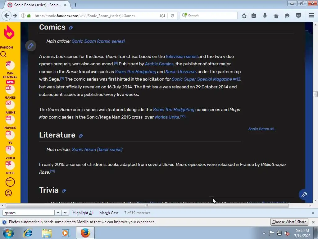Edit the Comics section via pencil icon
The width and height of the screenshot is (318, 239).
(x=71, y=28)
